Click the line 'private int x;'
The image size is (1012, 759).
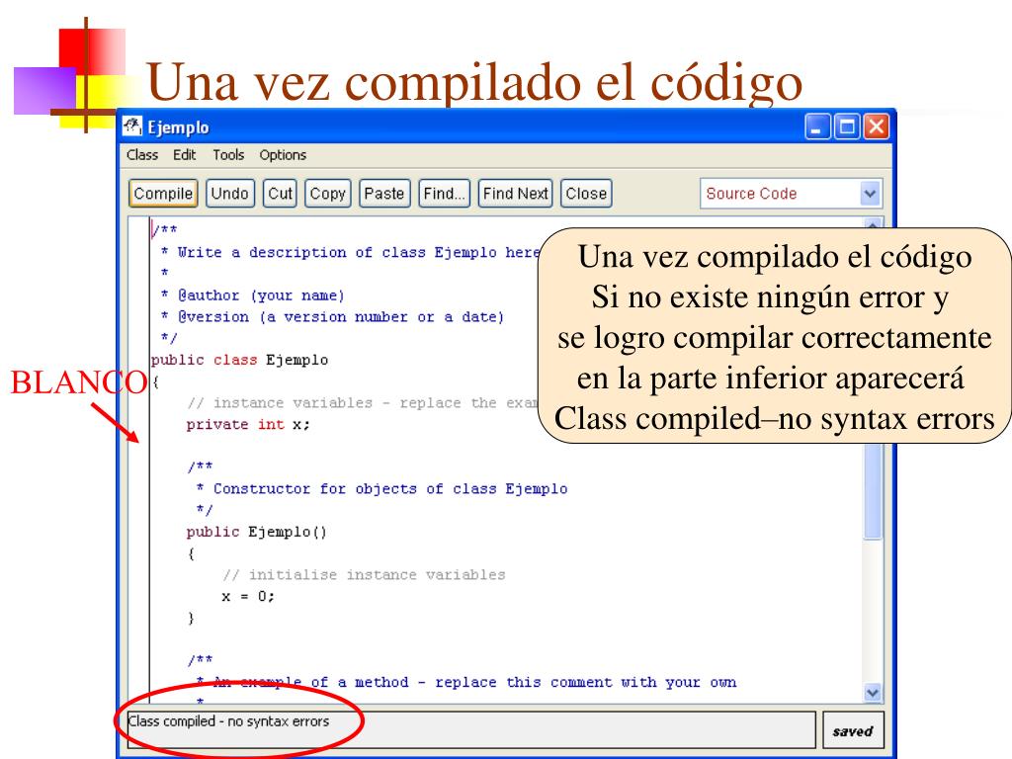point(248,424)
